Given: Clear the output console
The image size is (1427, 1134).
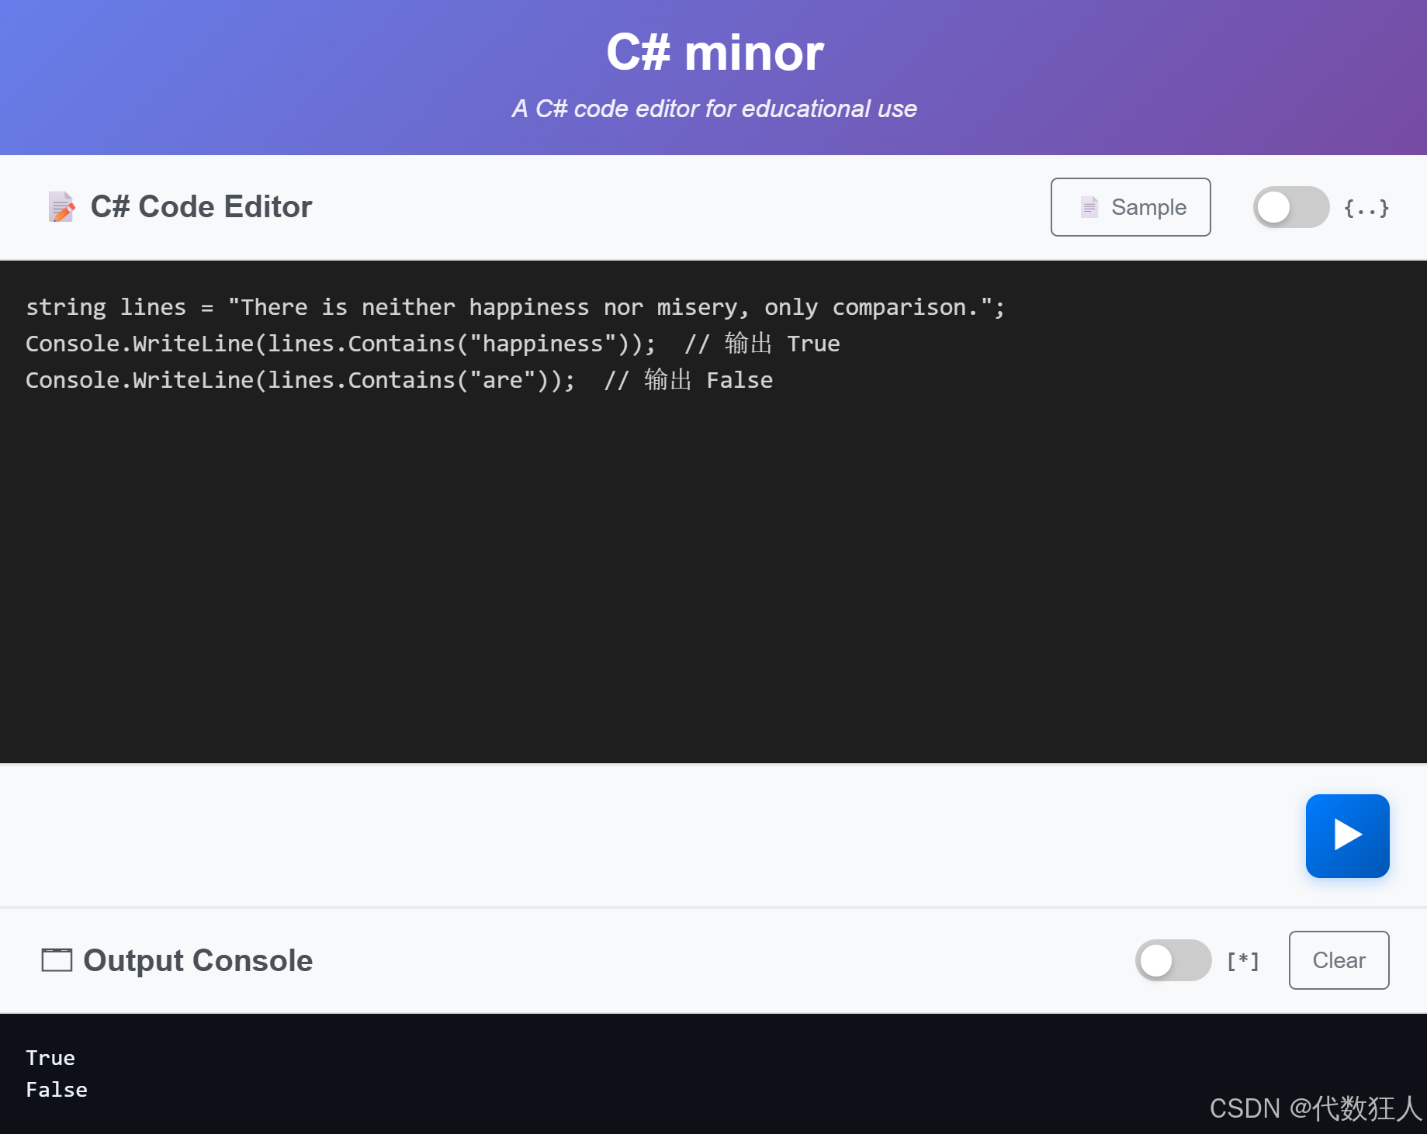Looking at the screenshot, I should [1339, 960].
